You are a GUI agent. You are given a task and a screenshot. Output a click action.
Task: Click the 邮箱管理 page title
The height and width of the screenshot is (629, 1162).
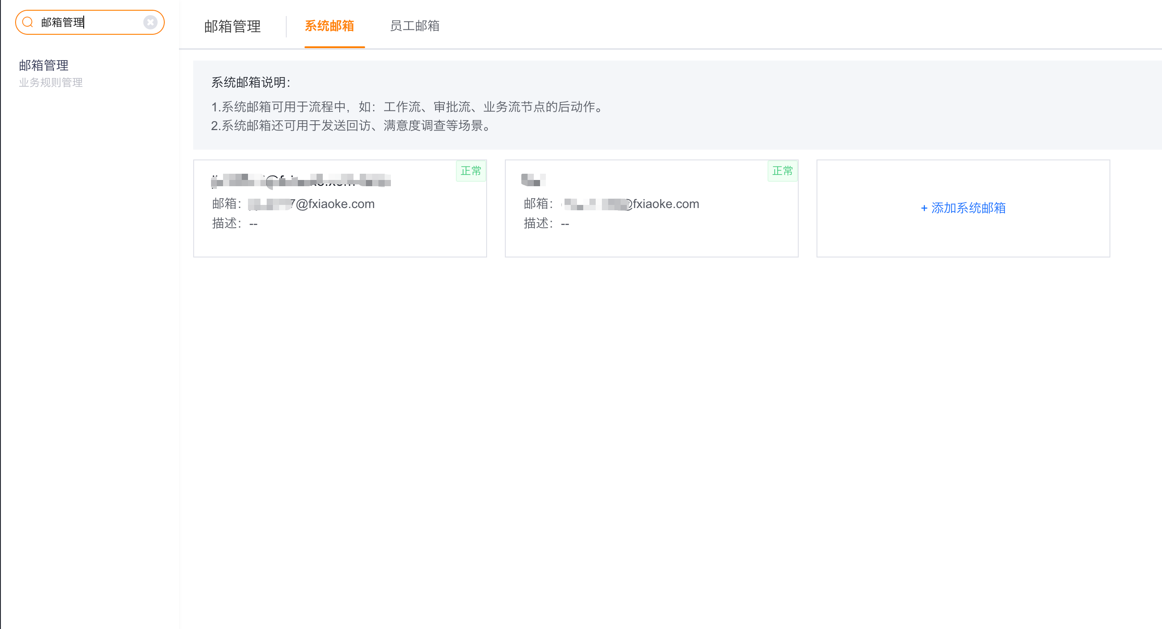[232, 26]
